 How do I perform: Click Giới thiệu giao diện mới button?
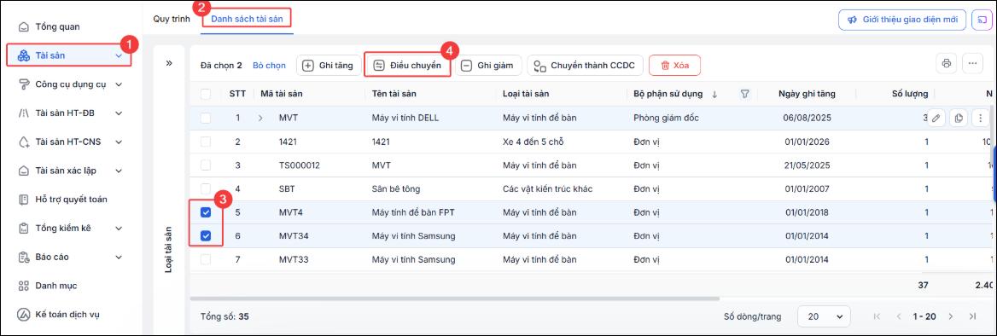click(x=903, y=20)
